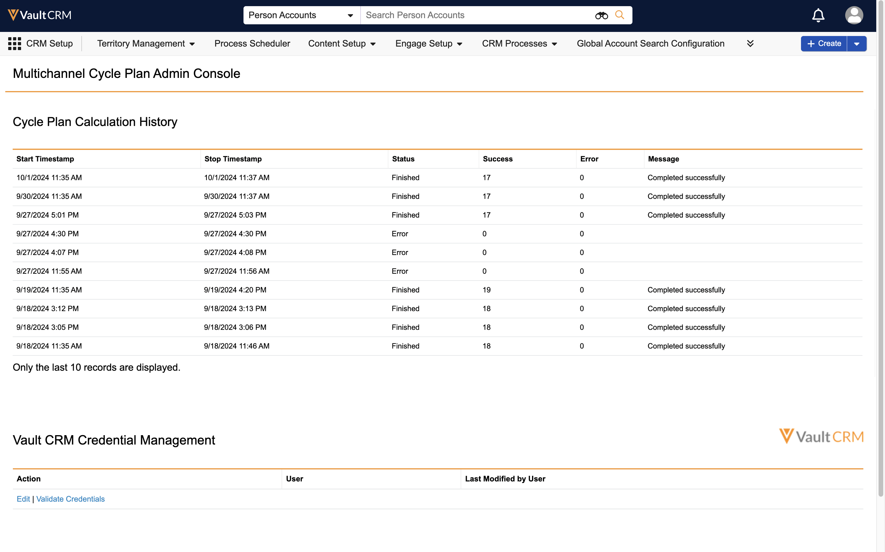Open the app launcher grid icon

point(15,43)
